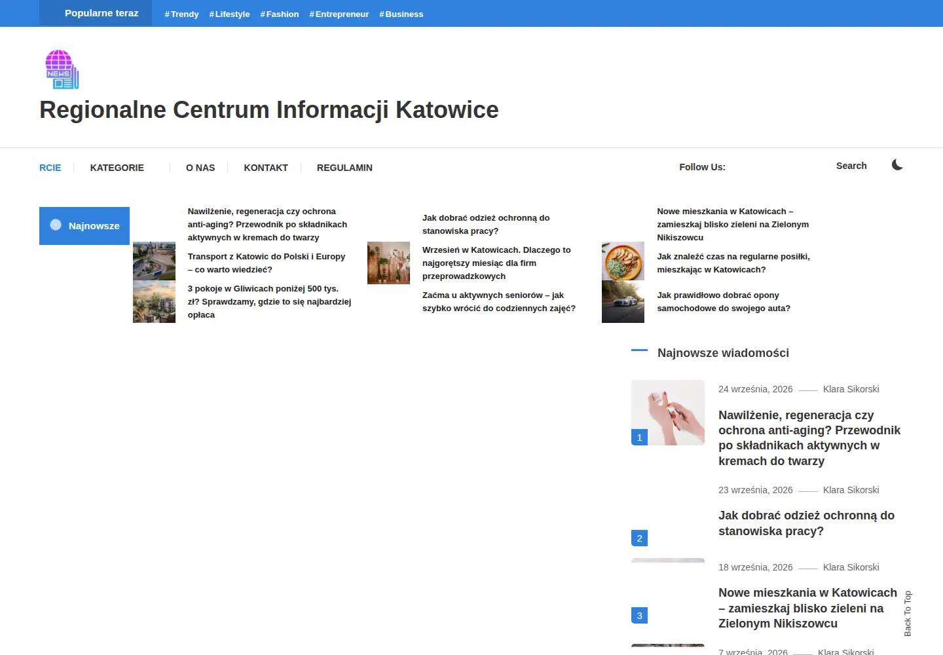
Task: Open ticker headline Transport z Katowic
Action: tap(267, 263)
